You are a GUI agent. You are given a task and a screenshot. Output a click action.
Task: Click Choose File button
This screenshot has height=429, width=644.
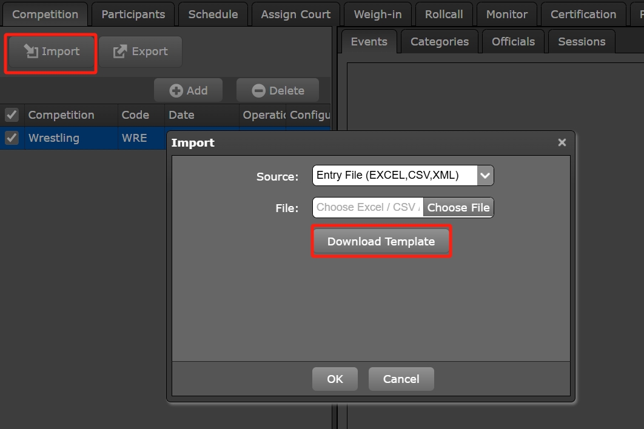coord(458,207)
